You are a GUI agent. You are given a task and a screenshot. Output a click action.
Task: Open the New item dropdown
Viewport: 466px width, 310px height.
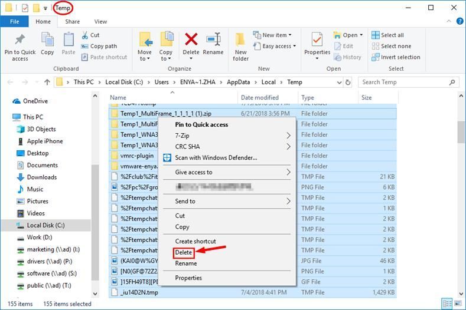pos(272,35)
